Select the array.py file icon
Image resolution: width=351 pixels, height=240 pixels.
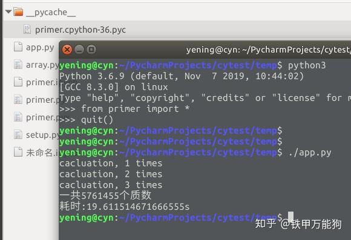coord(18,65)
